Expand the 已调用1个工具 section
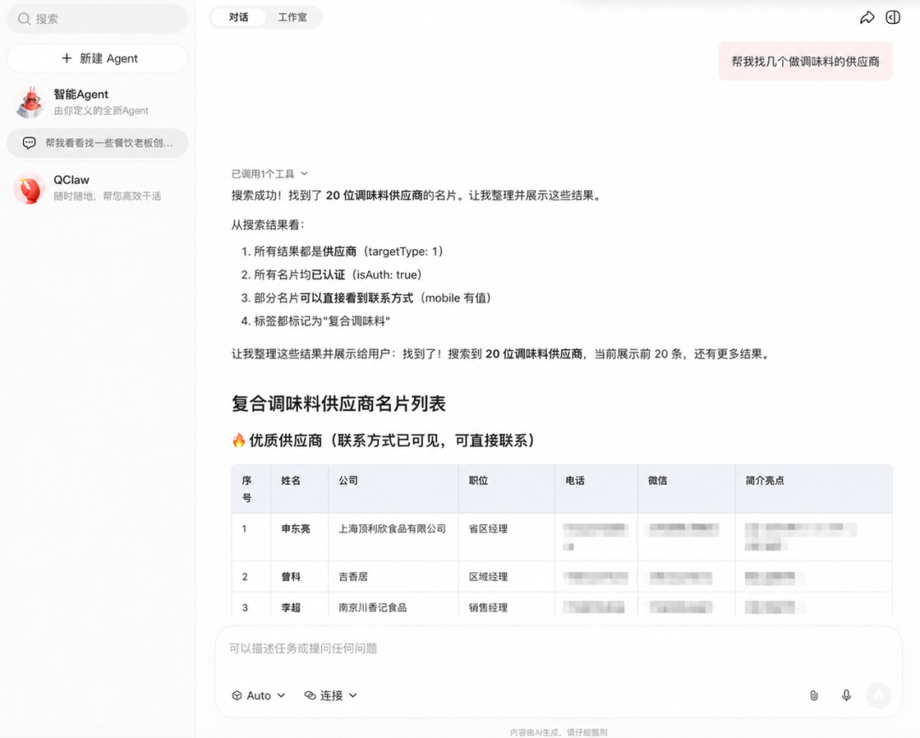This screenshot has width=920, height=738. coord(269,174)
